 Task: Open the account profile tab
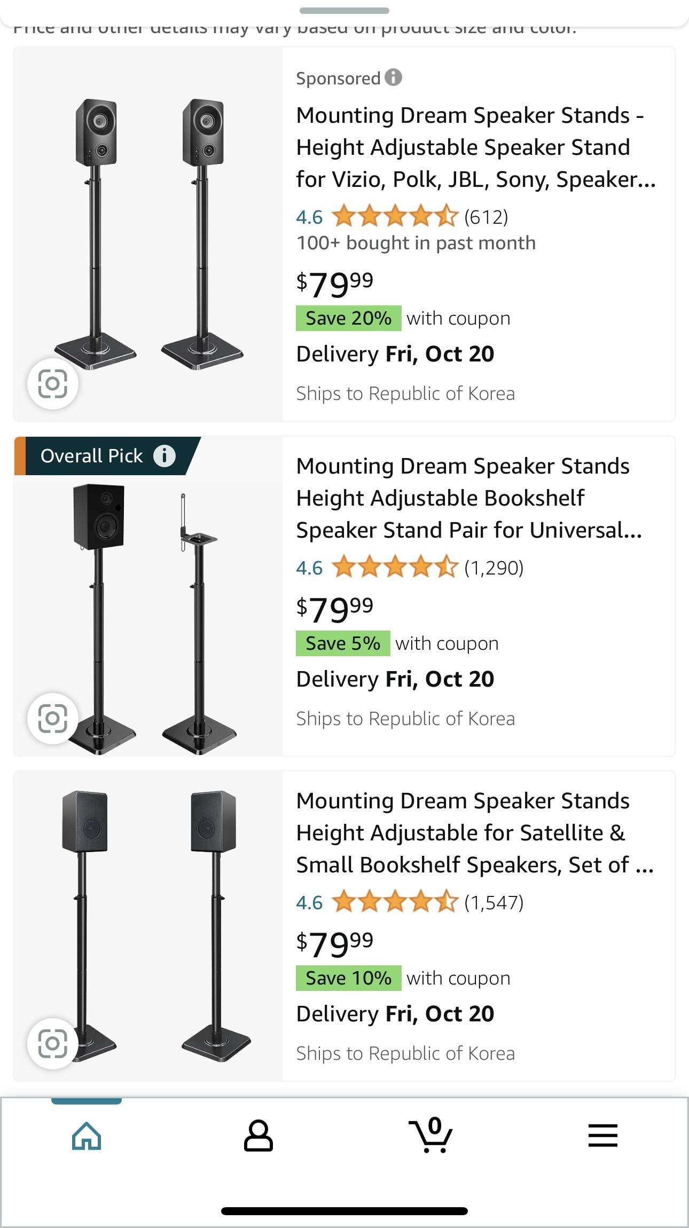pos(259,1135)
